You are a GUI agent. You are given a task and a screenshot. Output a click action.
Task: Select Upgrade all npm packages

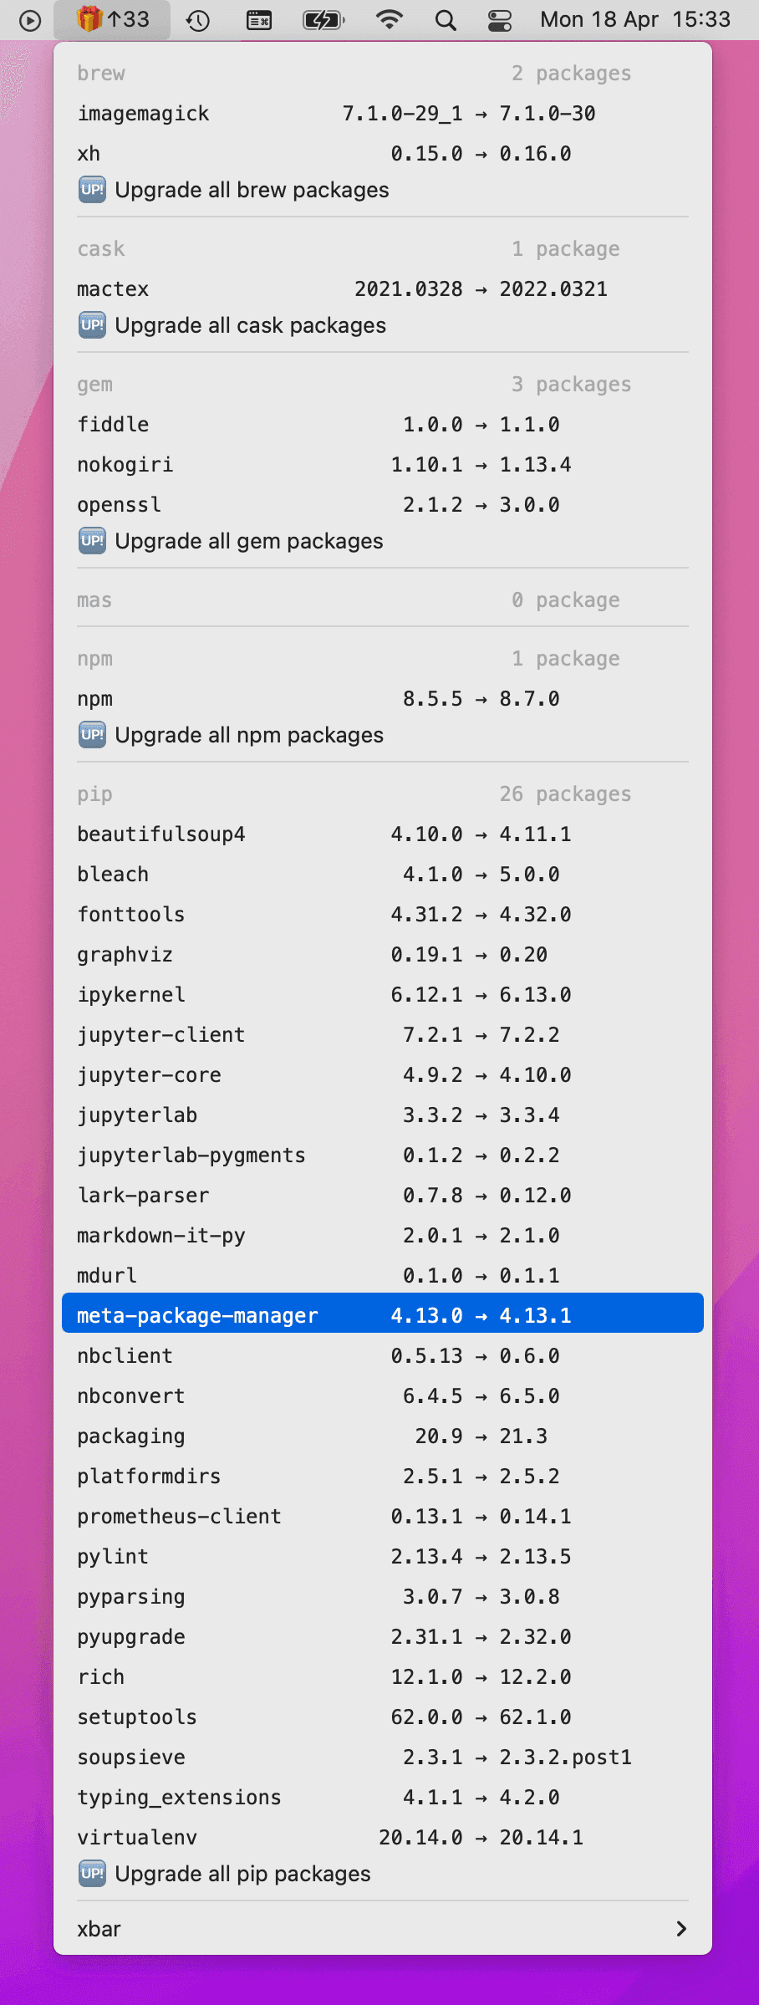tap(383, 735)
